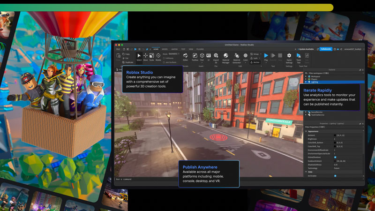The width and height of the screenshot is (375, 211).
Task: Select the Rotate tool
Action: tap(158, 57)
